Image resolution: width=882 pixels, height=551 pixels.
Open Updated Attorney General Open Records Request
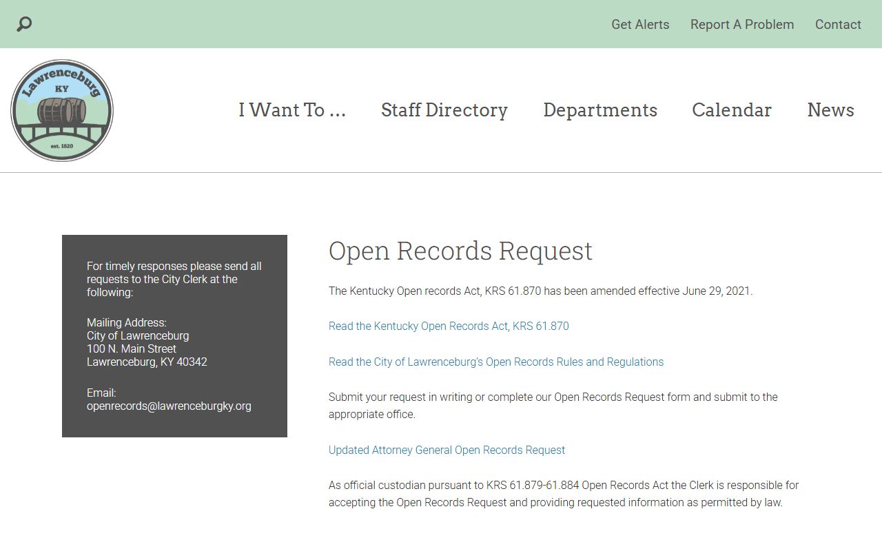click(447, 450)
